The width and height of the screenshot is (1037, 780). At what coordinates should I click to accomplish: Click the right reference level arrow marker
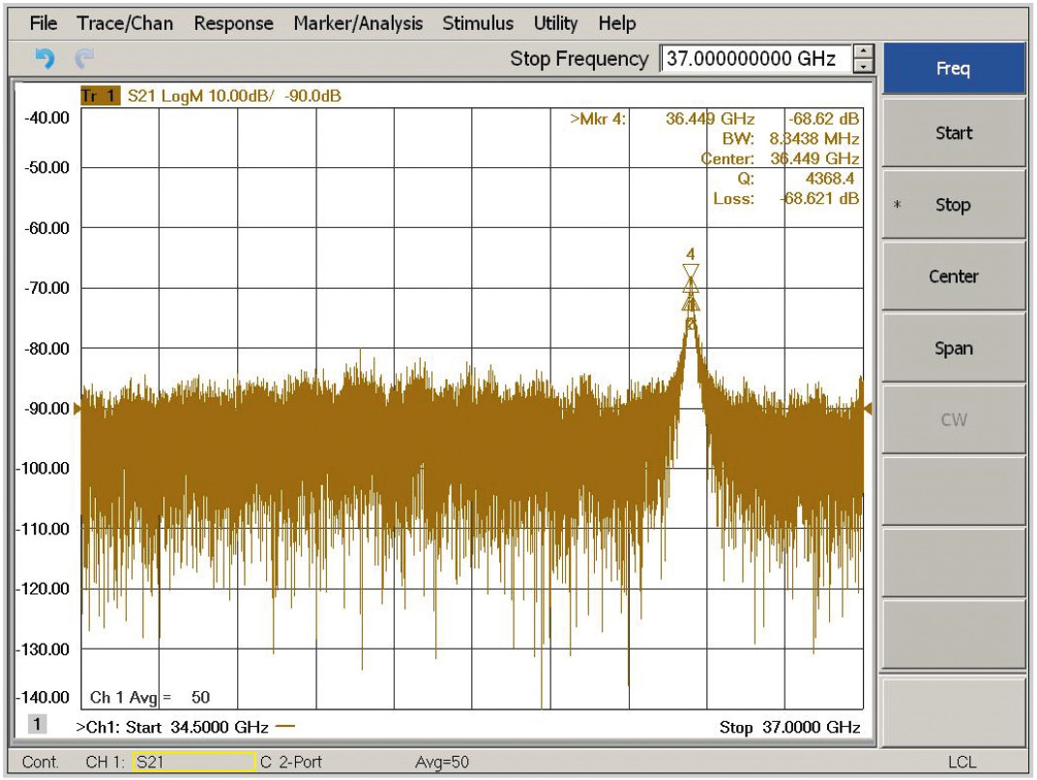coord(868,409)
